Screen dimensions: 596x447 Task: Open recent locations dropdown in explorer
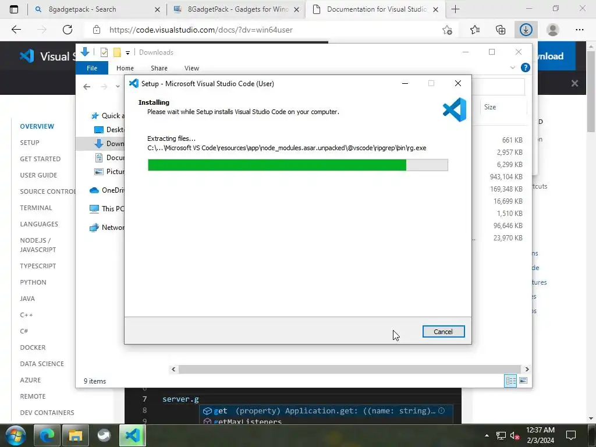point(118,87)
